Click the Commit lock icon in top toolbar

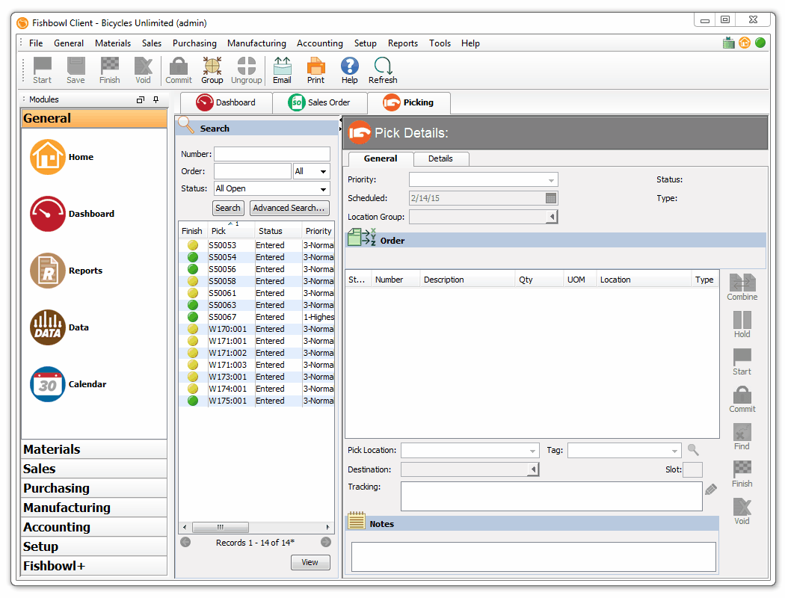179,70
